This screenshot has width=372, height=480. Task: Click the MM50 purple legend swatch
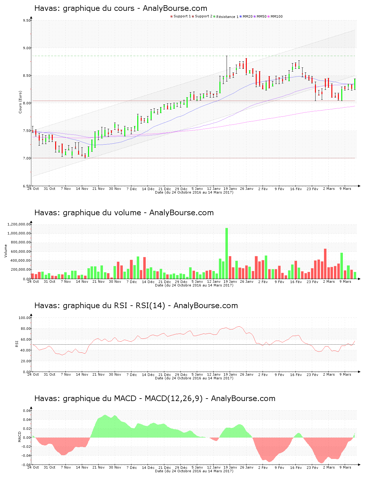pyautogui.click(x=255, y=16)
